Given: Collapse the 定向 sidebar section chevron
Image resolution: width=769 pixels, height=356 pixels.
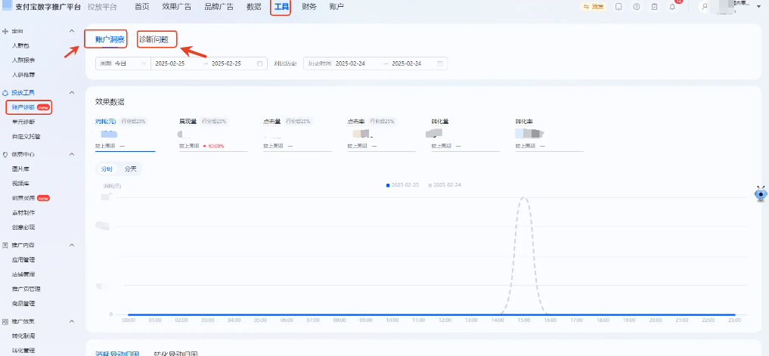Looking at the screenshot, I should point(72,31).
